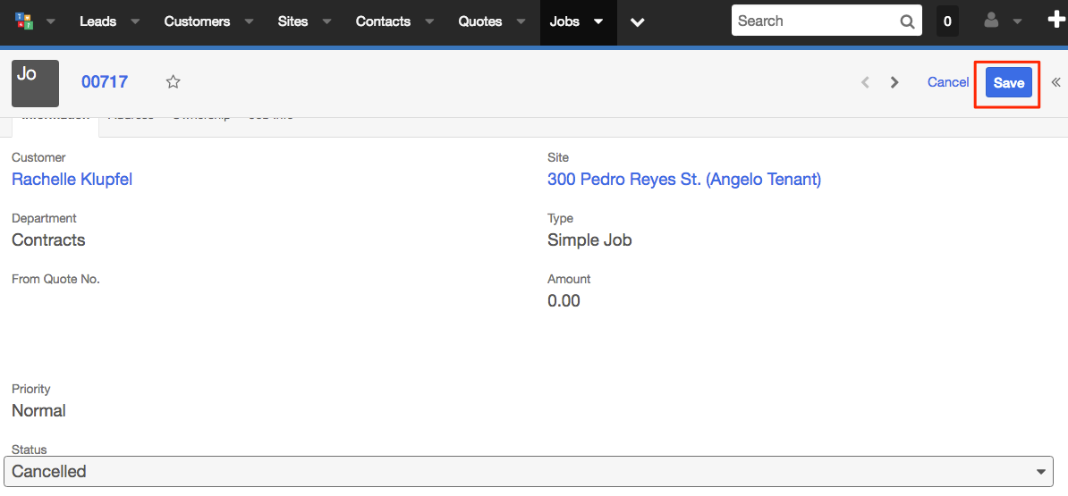Viewport: 1068px width, 496px height.
Task: Click the plus quick-create icon
Action: pos(1055,21)
